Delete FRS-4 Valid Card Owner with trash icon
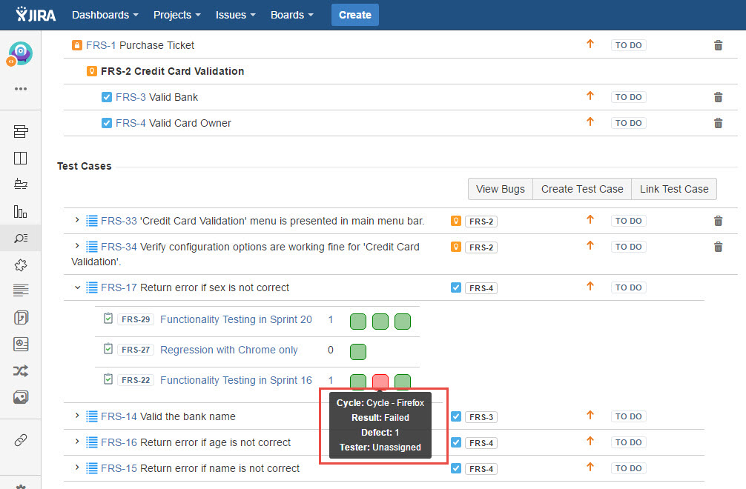Image resolution: width=746 pixels, height=489 pixels. (x=718, y=123)
